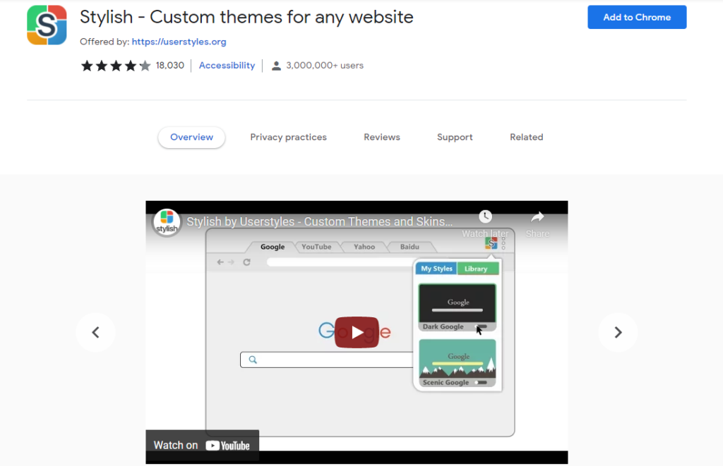Click the Stylish channel avatar in video
This screenshot has width=723, height=466.
pos(167,222)
